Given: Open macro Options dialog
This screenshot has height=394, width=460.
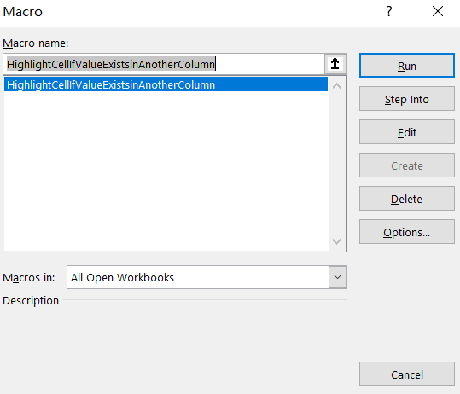Looking at the screenshot, I should point(407,232).
